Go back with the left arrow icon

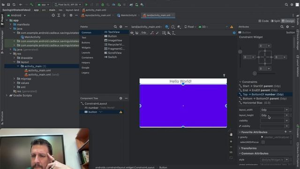[x=21, y=5]
